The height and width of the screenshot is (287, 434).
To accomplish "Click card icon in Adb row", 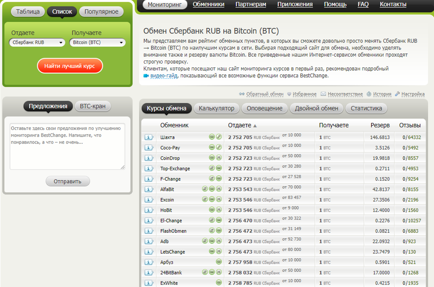I will [x=212, y=241].
